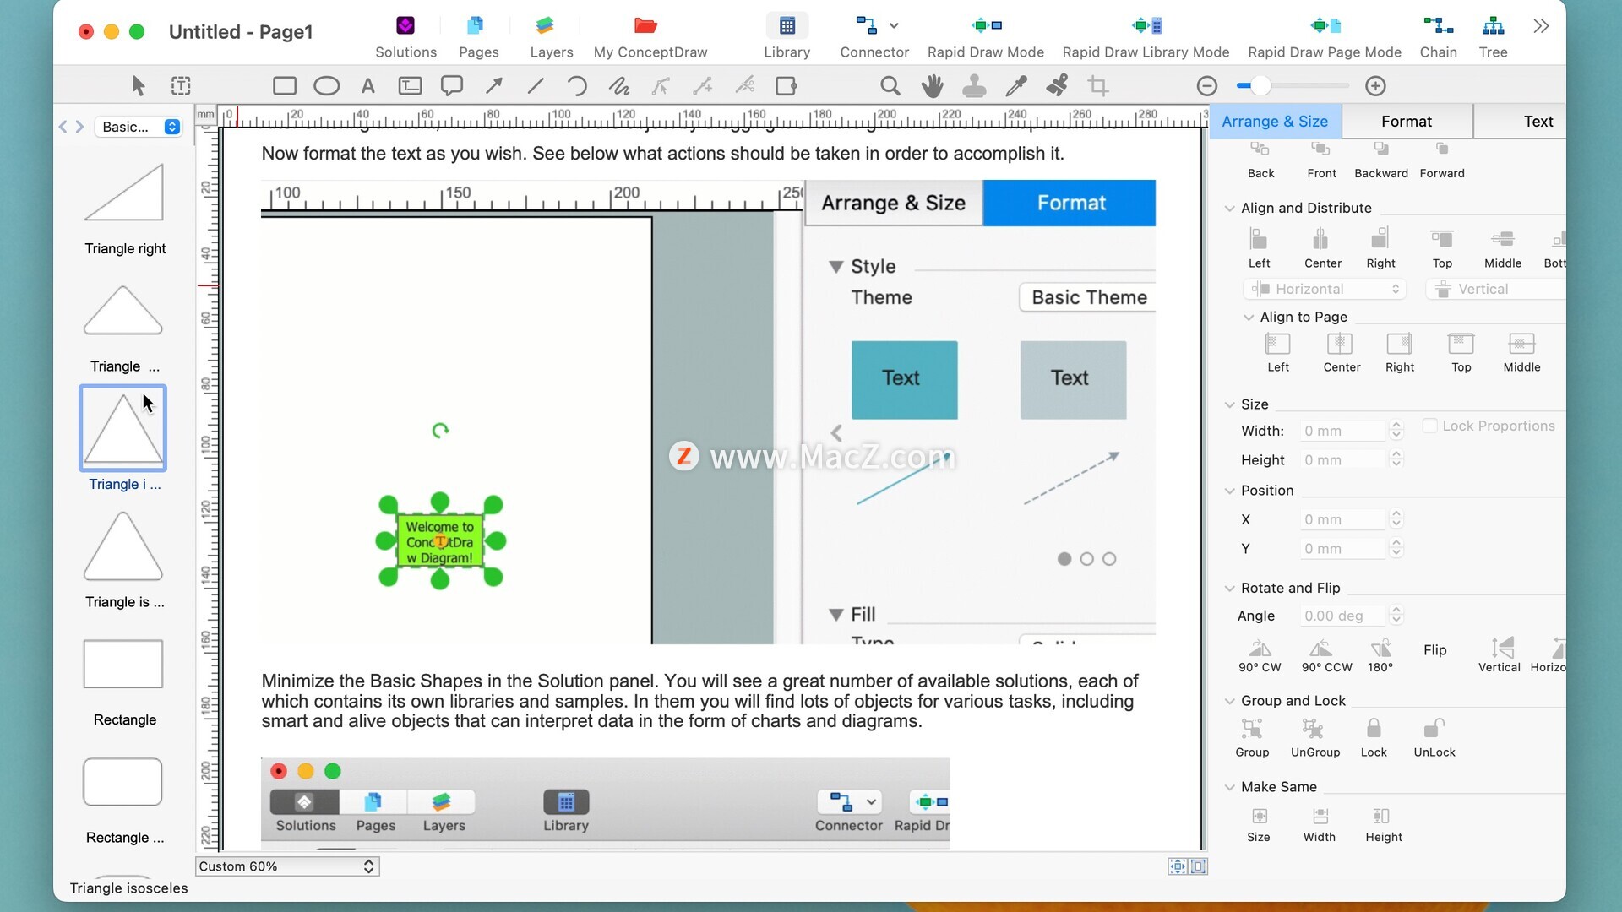The width and height of the screenshot is (1622, 912).
Task: Enable Rapid Draw Mode
Action: (985, 36)
